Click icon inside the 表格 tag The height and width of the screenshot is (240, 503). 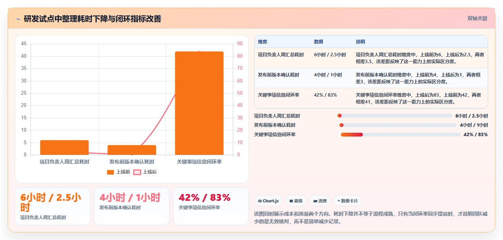(291, 201)
